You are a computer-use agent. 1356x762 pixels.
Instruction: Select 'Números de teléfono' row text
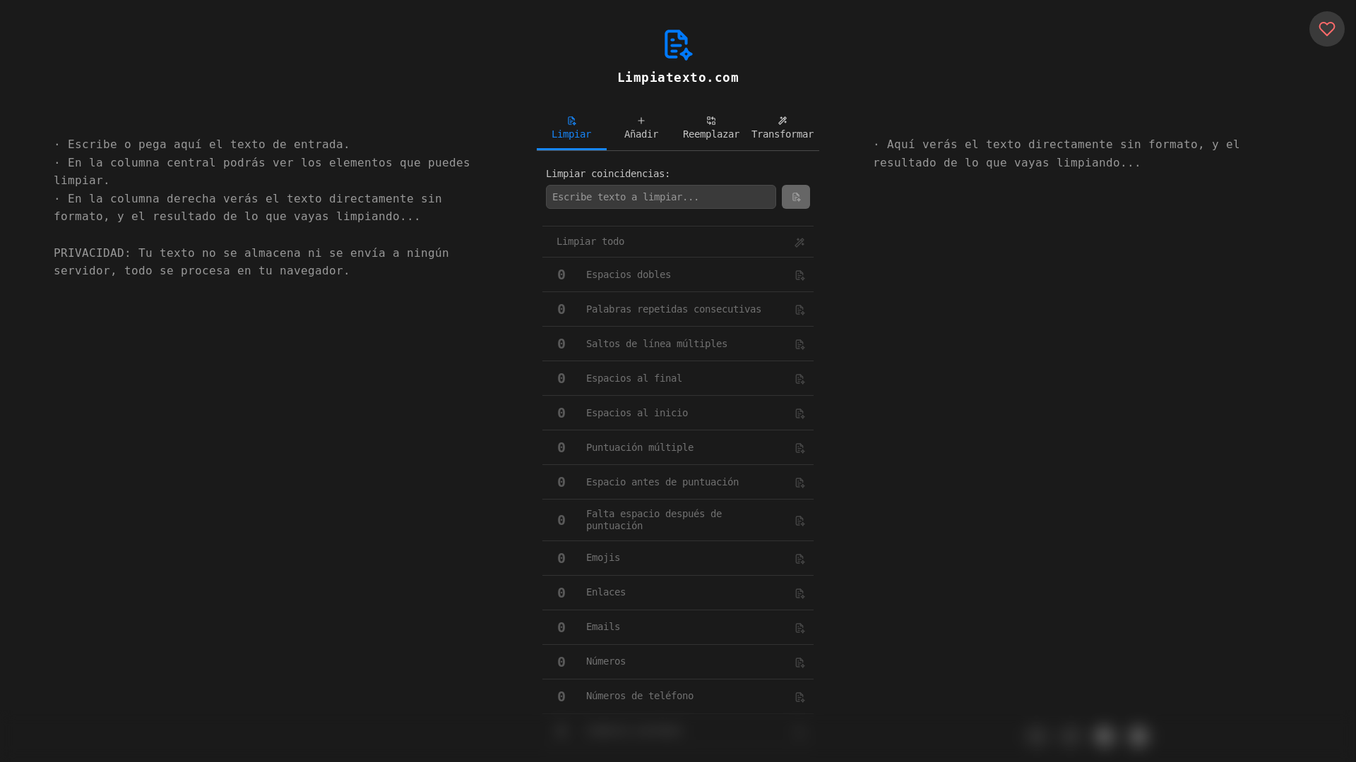pyautogui.click(x=640, y=696)
